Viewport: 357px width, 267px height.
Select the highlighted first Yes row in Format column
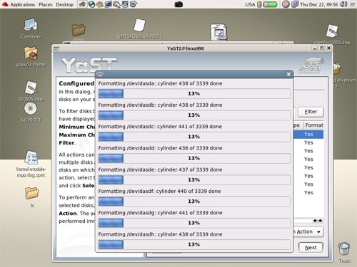308,135
